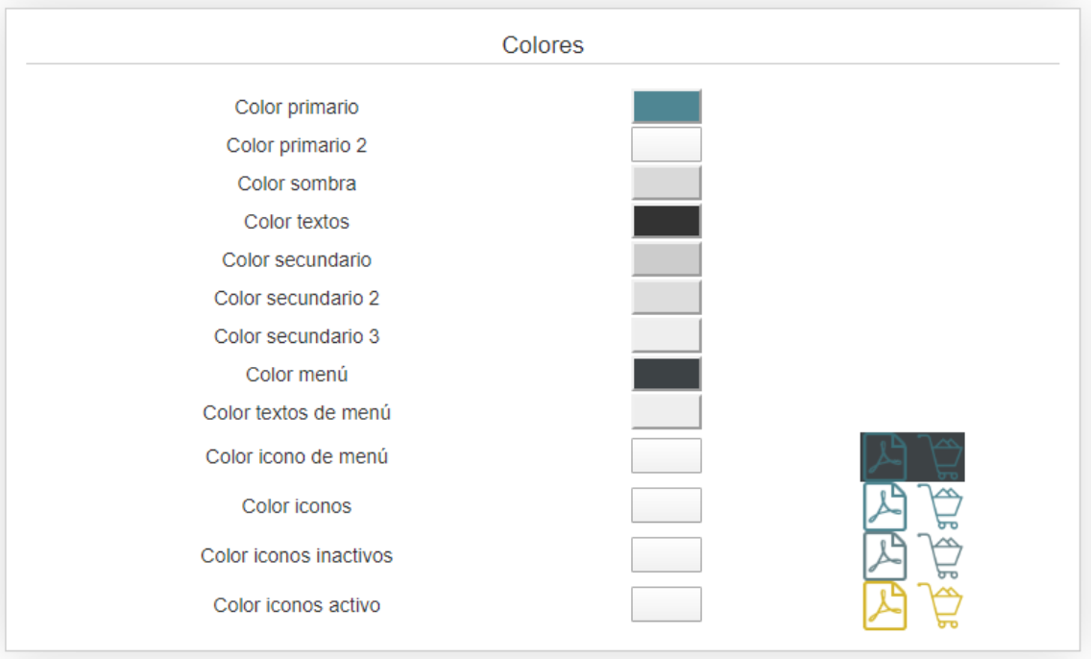Click the Colores section heading
The image size is (1091, 659).
[543, 44]
